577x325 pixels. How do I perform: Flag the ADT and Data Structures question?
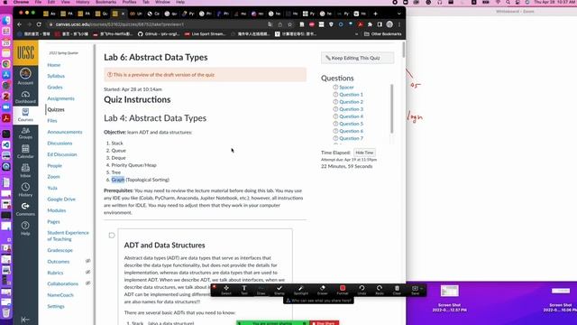[112, 235]
